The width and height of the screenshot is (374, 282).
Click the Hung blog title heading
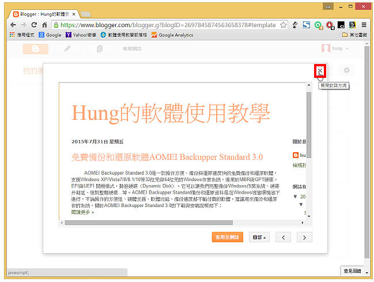(171, 114)
